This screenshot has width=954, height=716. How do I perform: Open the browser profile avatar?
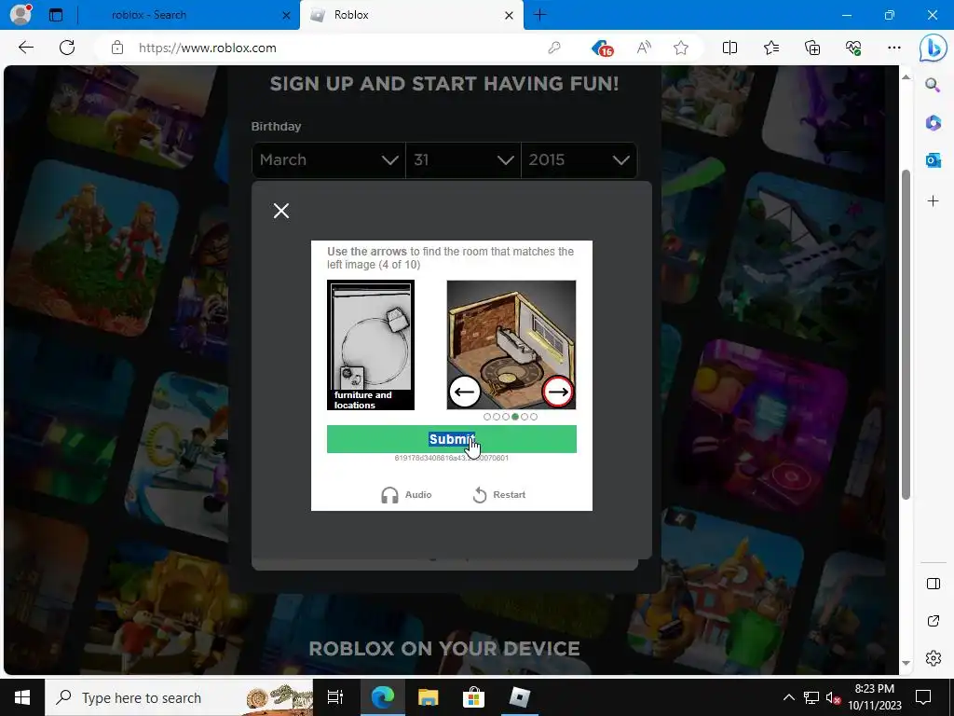[x=20, y=14]
